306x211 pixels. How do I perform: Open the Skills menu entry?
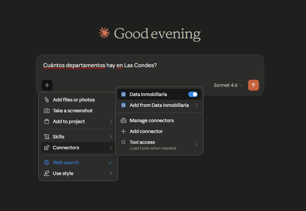point(78,137)
